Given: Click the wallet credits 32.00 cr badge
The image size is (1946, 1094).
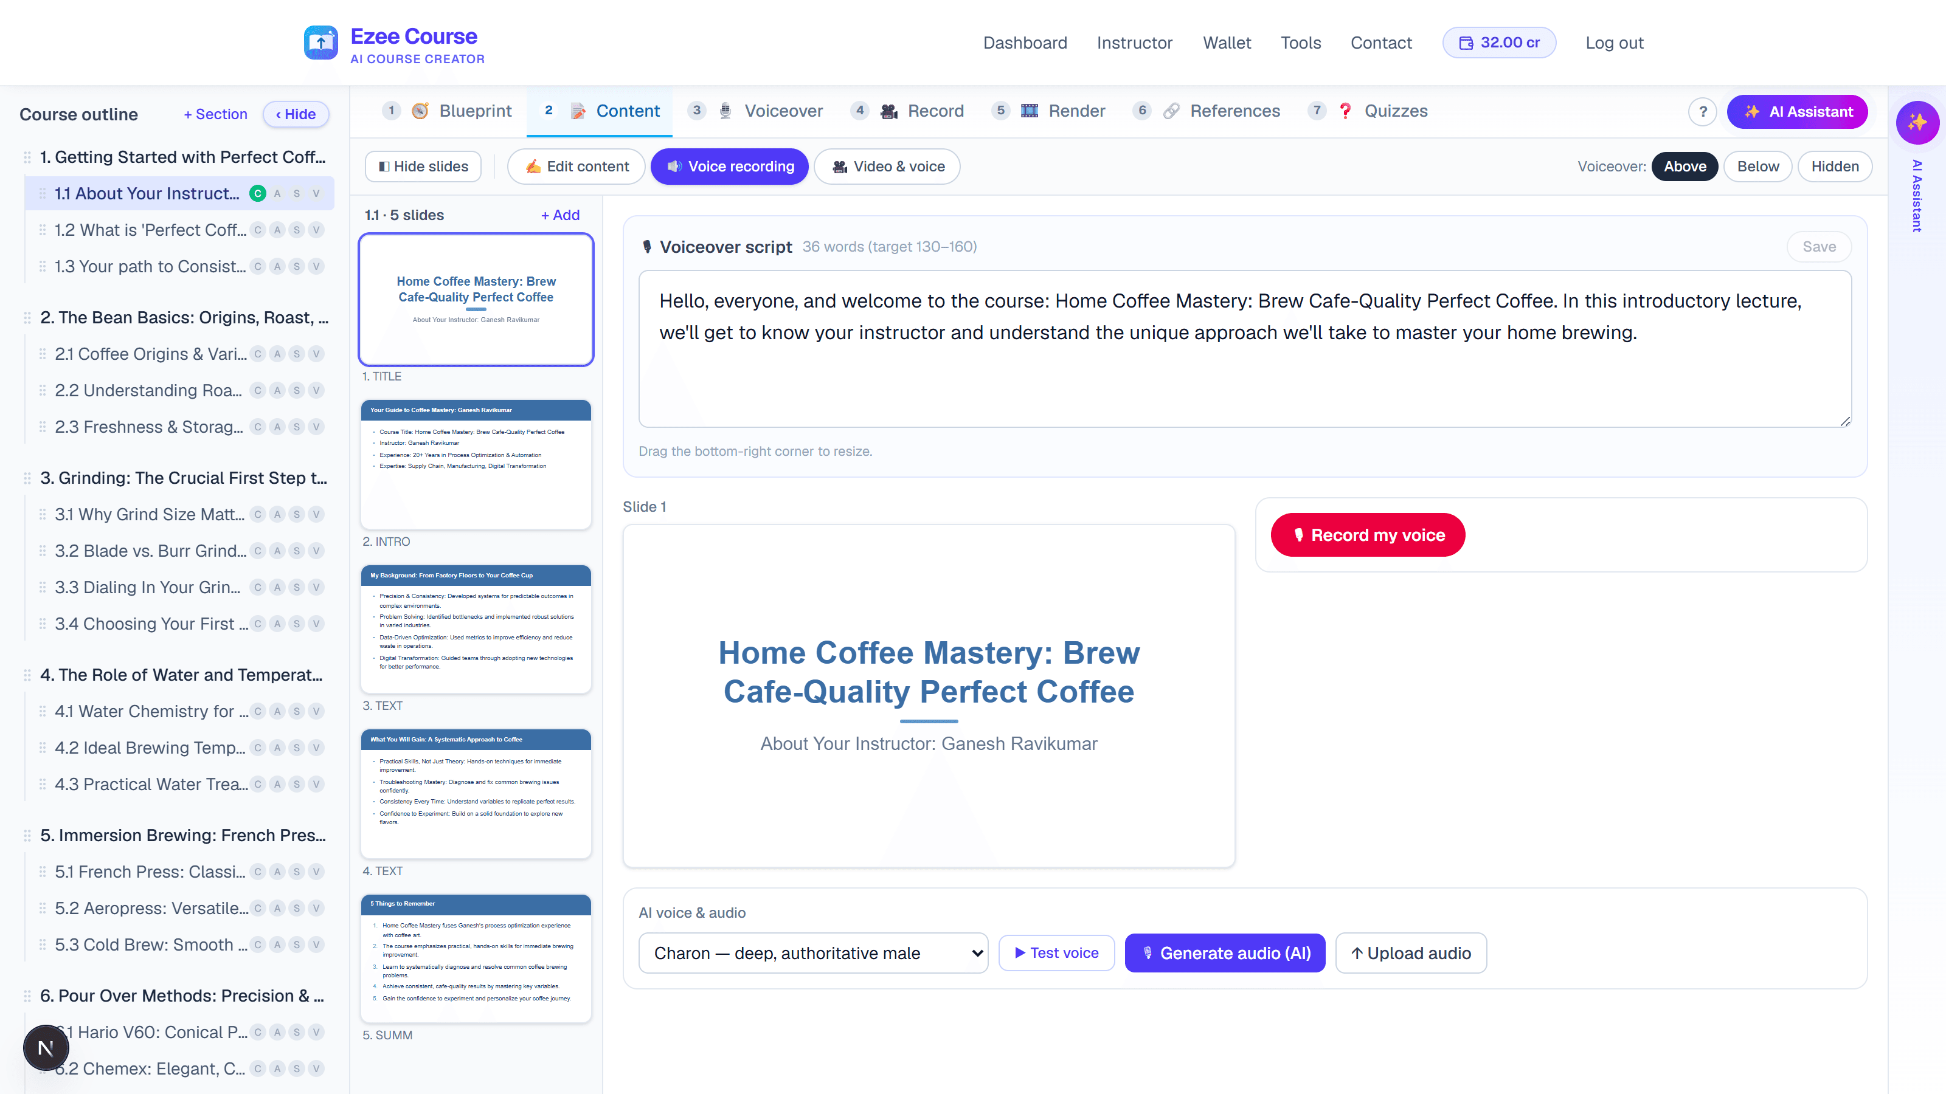Looking at the screenshot, I should pos(1499,43).
